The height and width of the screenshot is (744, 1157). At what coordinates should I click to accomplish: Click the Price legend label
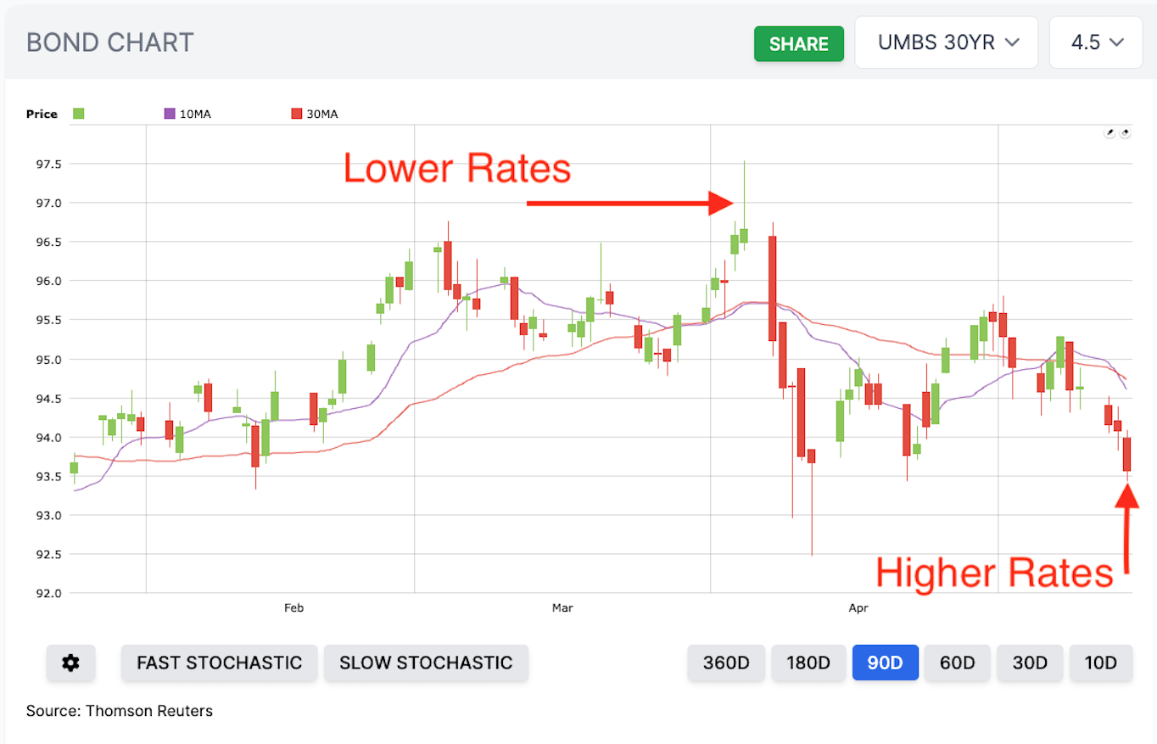(42, 114)
